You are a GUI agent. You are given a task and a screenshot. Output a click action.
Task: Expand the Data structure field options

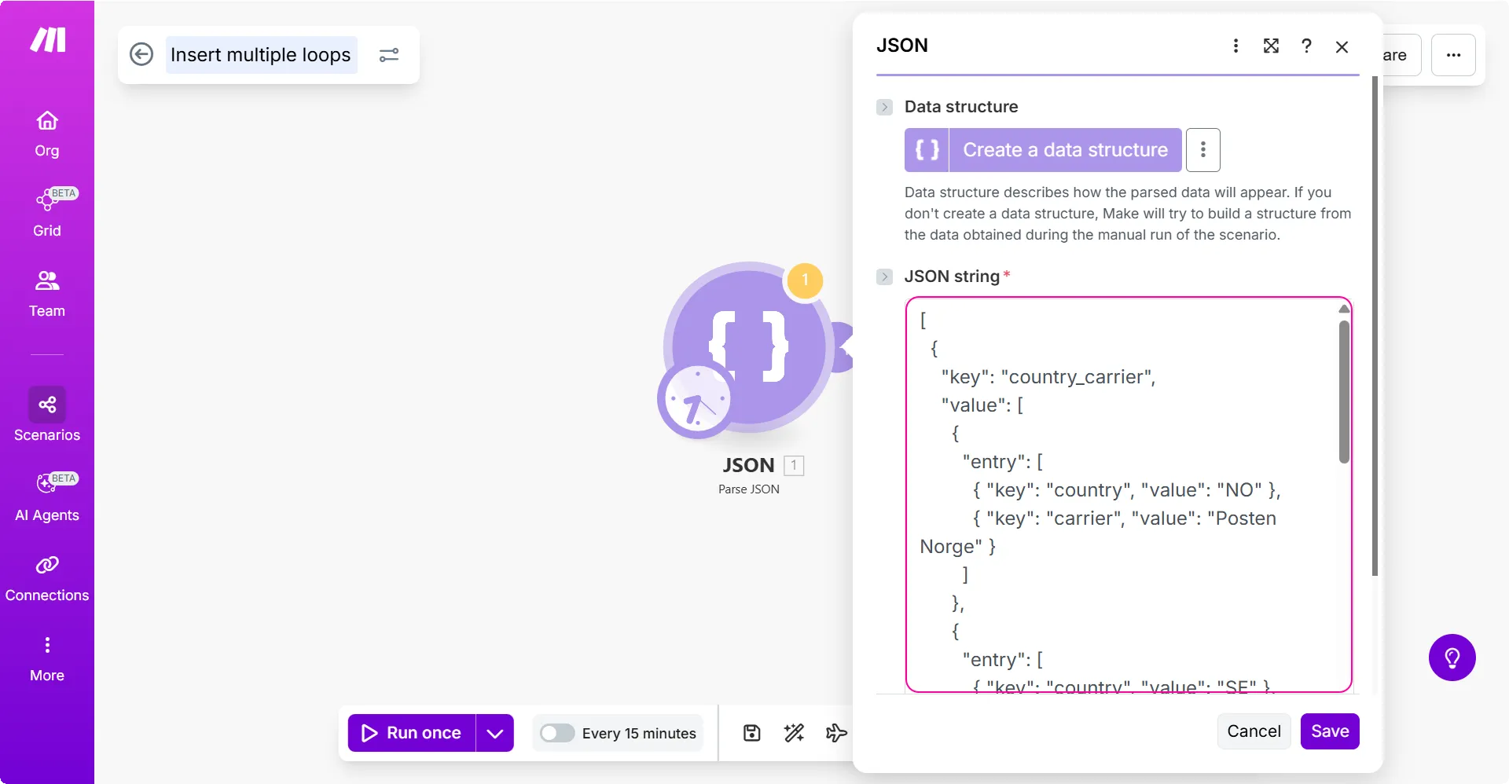coord(884,107)
